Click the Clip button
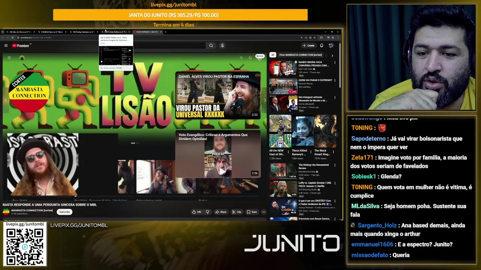The width and height of the screenshot is (481, 270). click(236, 212)
